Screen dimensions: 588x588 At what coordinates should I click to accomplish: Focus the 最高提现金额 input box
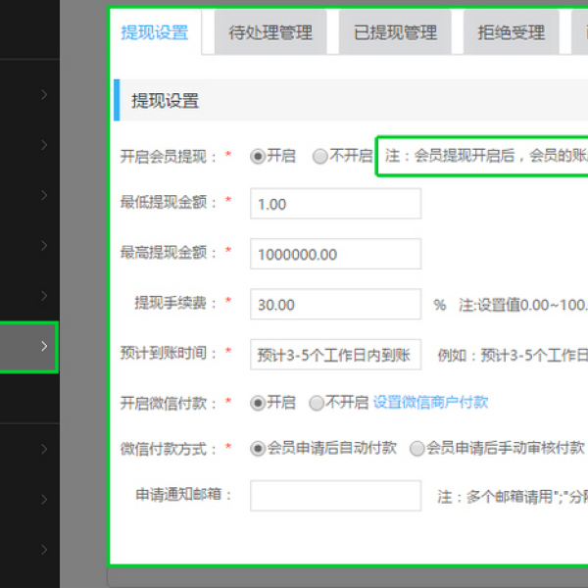point(335,254)
